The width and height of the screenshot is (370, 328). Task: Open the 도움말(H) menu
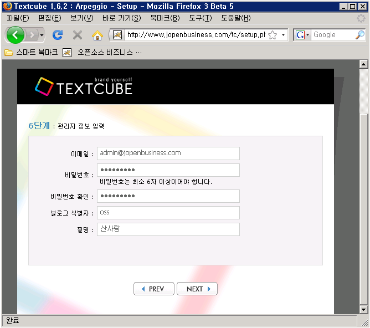(x=236, y=18)
